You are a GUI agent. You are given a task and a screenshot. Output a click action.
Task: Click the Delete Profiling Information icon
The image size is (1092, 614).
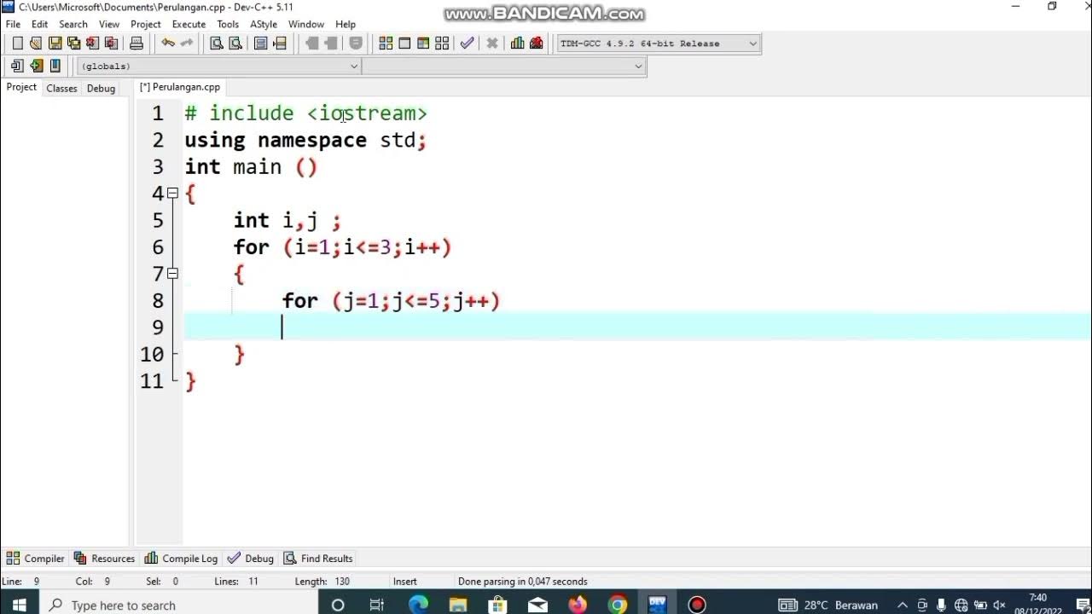pyautogui.click(x=537, y=43)
